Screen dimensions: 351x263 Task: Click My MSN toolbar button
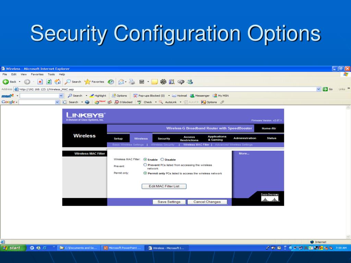click(x=221, y=96)
